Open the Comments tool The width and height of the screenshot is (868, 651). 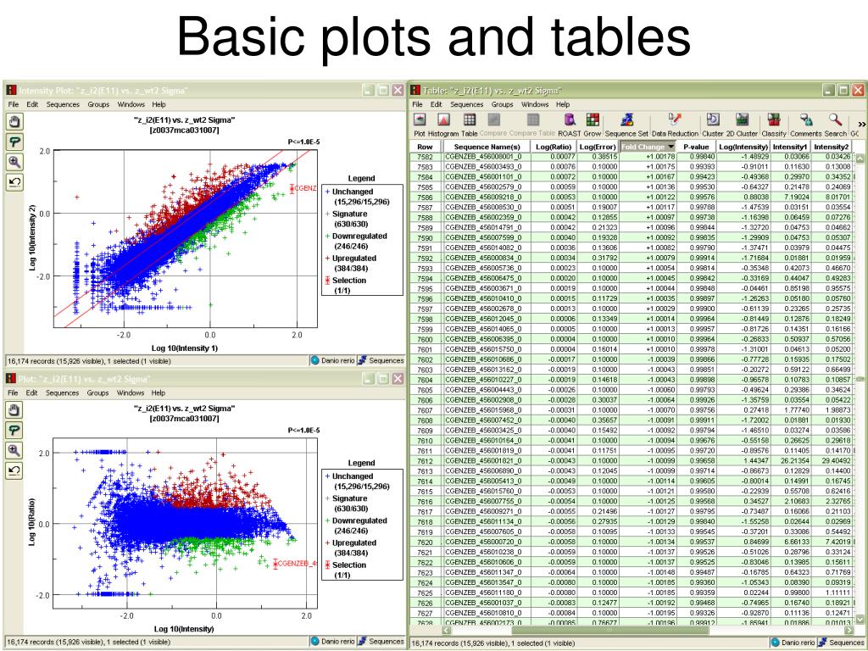806,125
